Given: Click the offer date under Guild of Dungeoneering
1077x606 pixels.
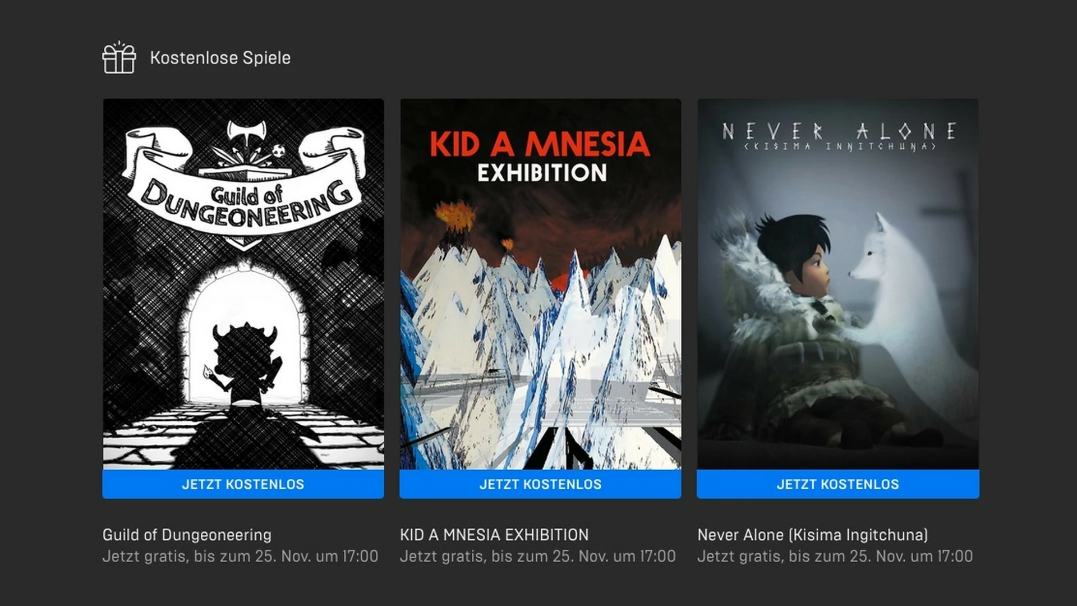Looking at the screenshot, I should point(240,556).
